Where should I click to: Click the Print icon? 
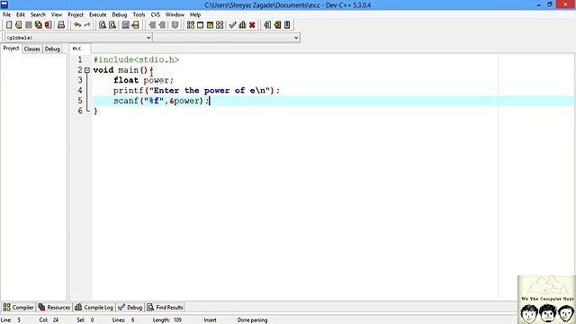point(61,25)
